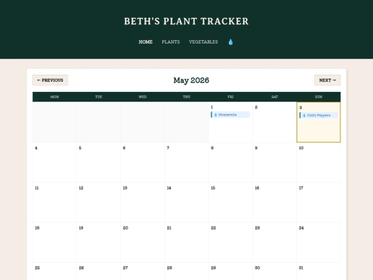Click the date number 28
373x280 pixels.
point(169,268)
